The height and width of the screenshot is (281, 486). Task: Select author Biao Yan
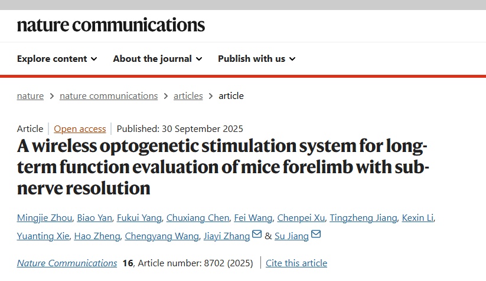pyautogui.click(x=93, y=218)
